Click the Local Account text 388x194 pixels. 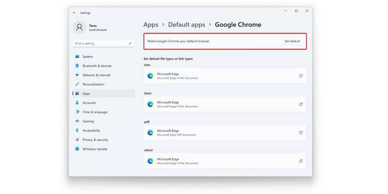coord(98,30)
